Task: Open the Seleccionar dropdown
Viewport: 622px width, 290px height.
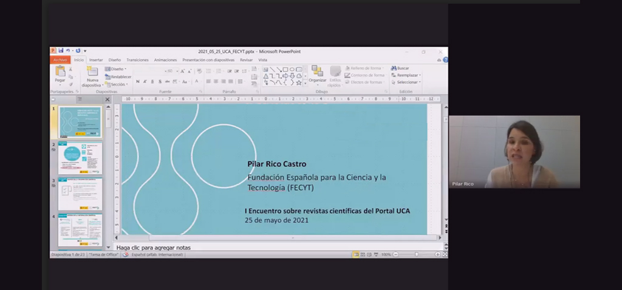Action: point(407,82)
